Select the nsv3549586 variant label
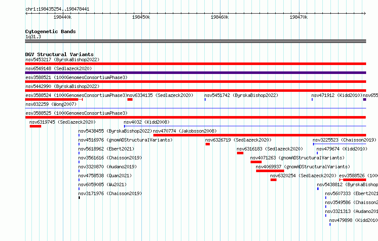Viewport: 378px width, 241px height. point(352,202)
